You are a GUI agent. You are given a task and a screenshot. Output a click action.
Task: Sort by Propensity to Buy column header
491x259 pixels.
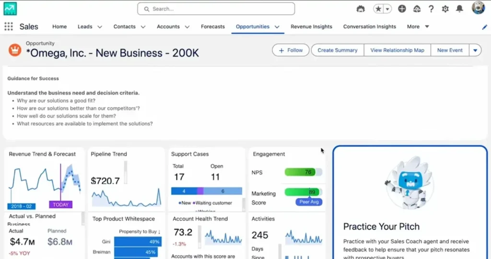140,232
